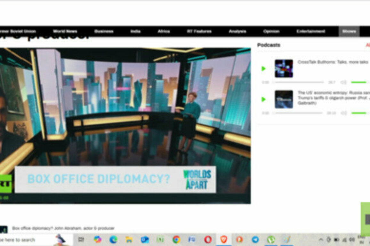The width and height of the screenshot is (370, 246).
Task: Launch Google Chrome from the taskbar
Action: (x=176, y=240)
